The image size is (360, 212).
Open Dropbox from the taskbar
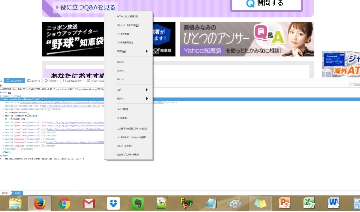pos(113,203)
